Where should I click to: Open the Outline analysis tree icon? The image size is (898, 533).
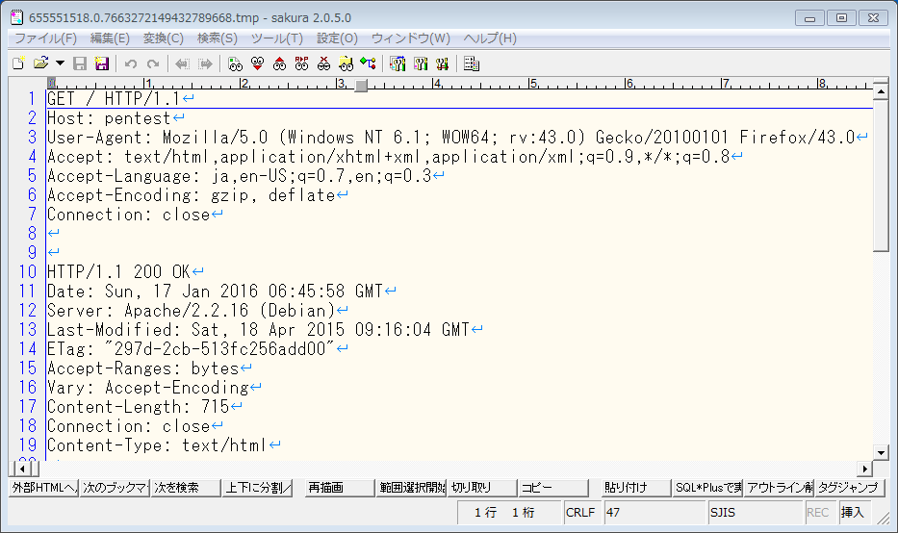[x=368, y=63]
